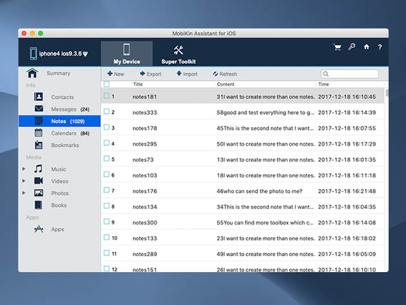
Task: Click the Calendars icon in the sidebar
Action: pos(39,133)
